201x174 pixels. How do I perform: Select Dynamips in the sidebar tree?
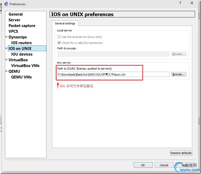(x=18, y=37)
